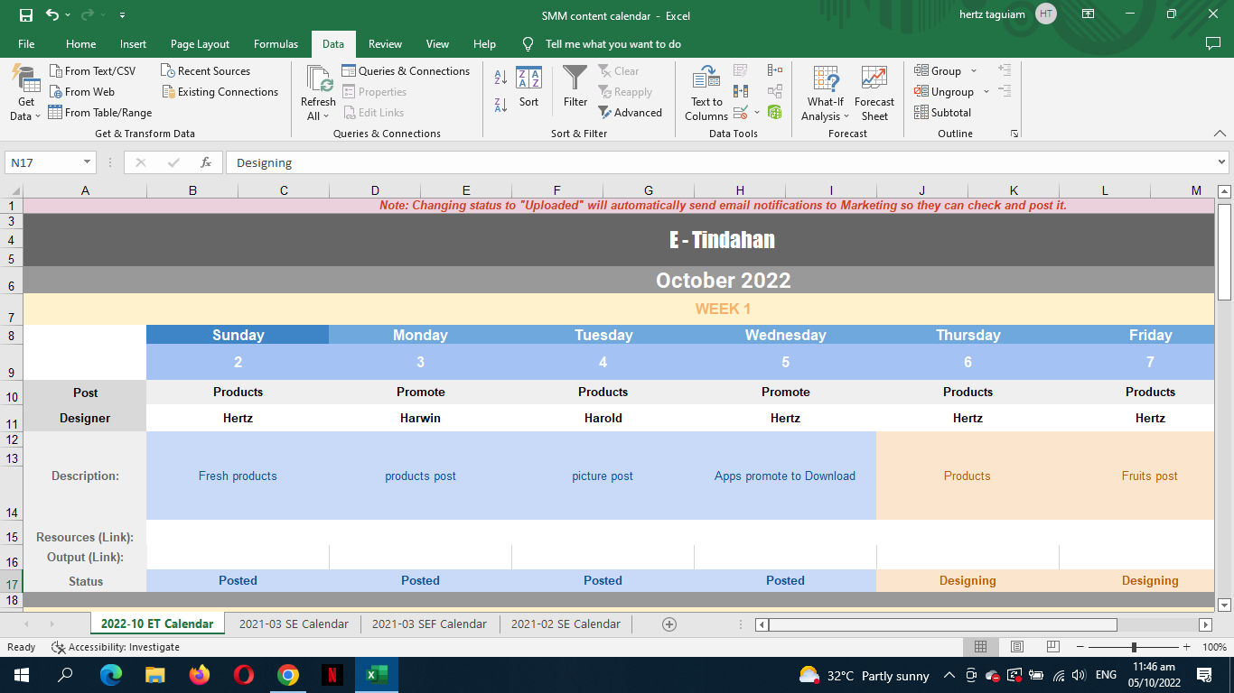Create a Forecast Sheet
1234x693 pixels.
click(x=874, y=92)
